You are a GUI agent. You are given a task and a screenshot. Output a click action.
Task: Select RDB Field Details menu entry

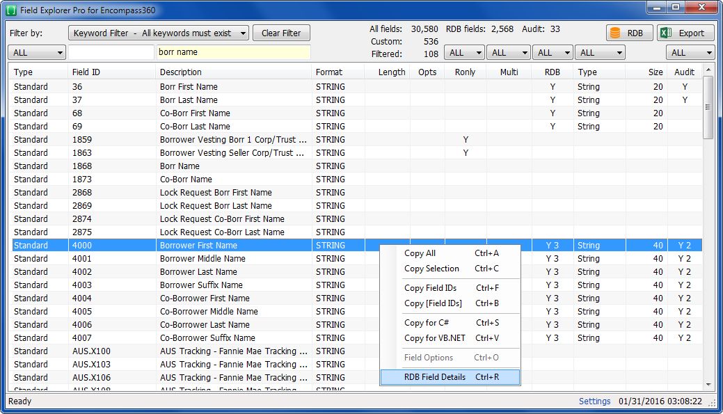450,376
